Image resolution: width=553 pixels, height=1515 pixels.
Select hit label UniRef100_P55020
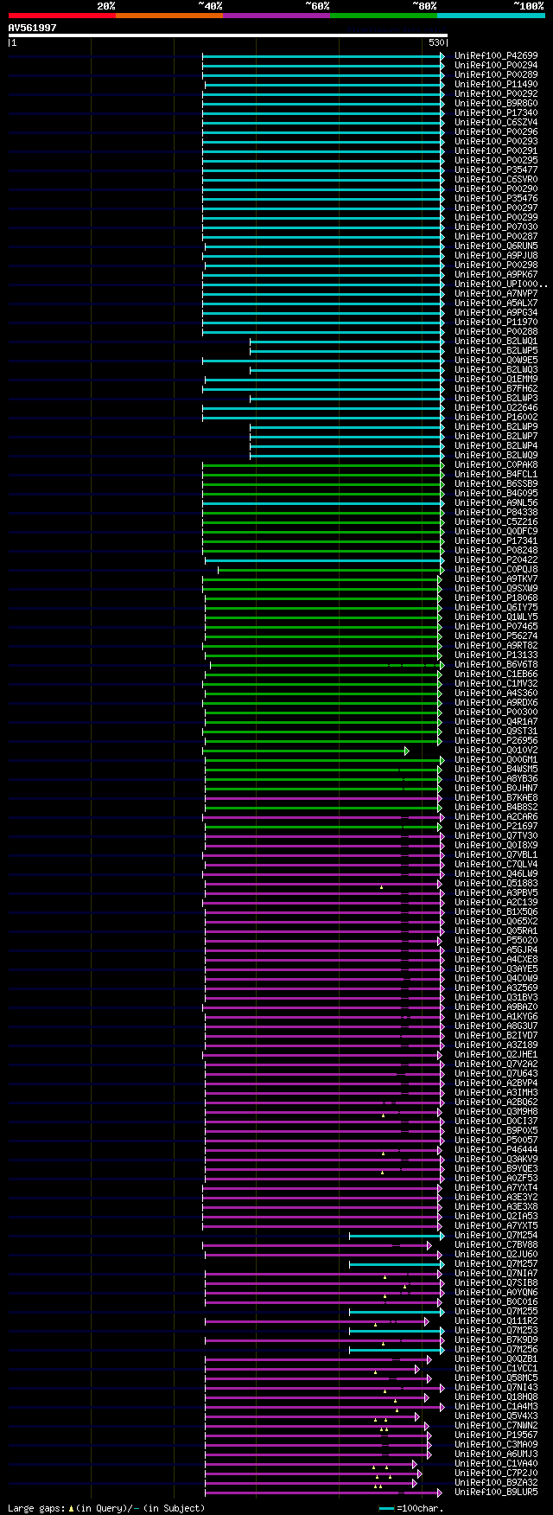pyautogui.click(x=496, y=941)
